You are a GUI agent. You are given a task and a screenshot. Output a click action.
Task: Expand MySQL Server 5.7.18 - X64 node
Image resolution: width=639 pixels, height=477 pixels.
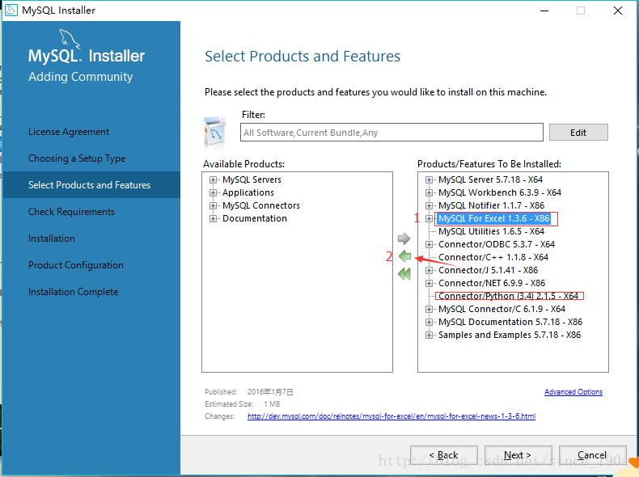click(430, 179)
